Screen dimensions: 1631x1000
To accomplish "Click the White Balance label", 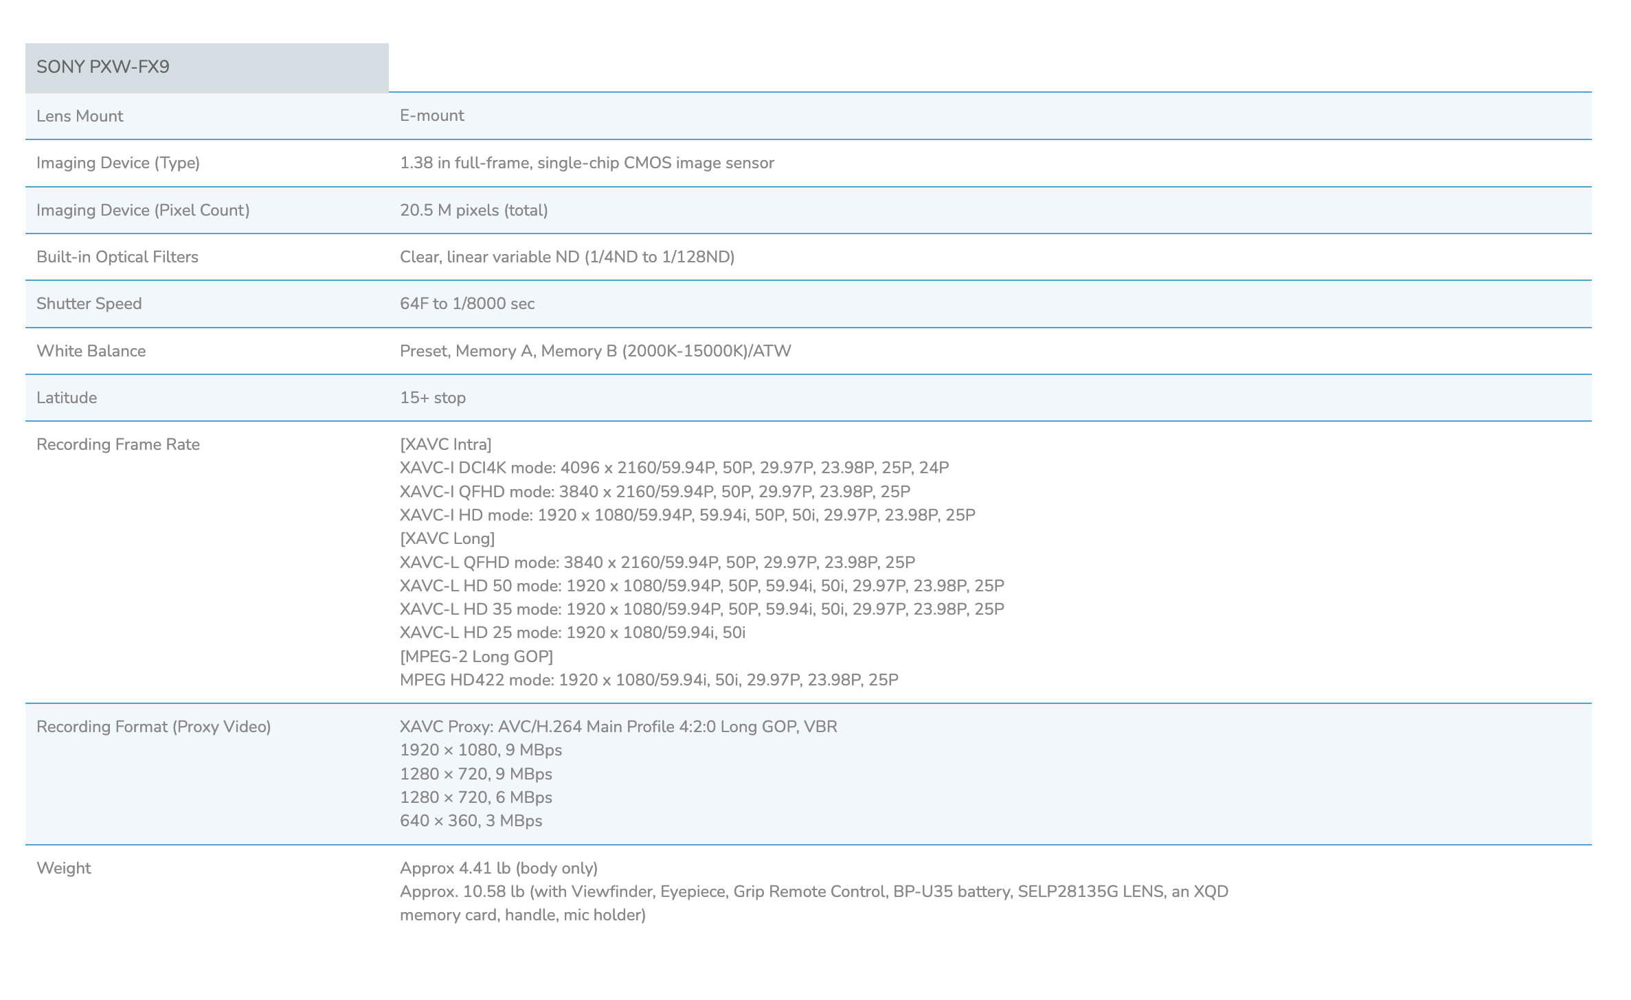I will click(91, 351).
